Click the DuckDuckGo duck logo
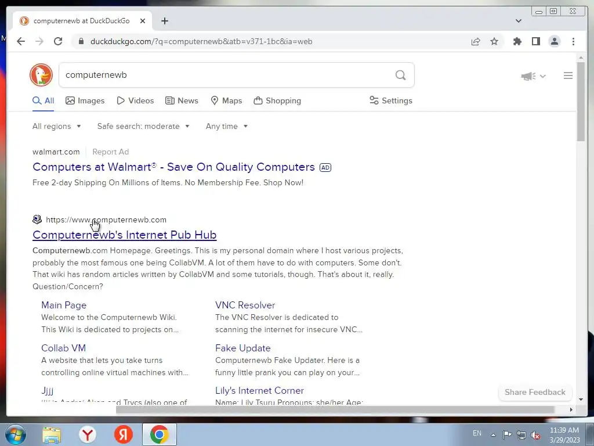Image resolution: width=594 pixels, height=446 pixels. [x=41, y=75]
